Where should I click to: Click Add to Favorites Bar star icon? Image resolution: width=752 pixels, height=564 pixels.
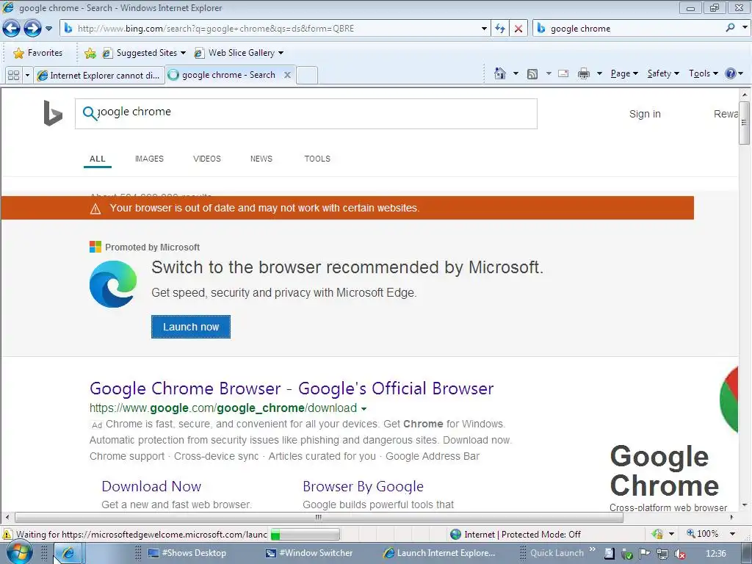coord(90,53)
